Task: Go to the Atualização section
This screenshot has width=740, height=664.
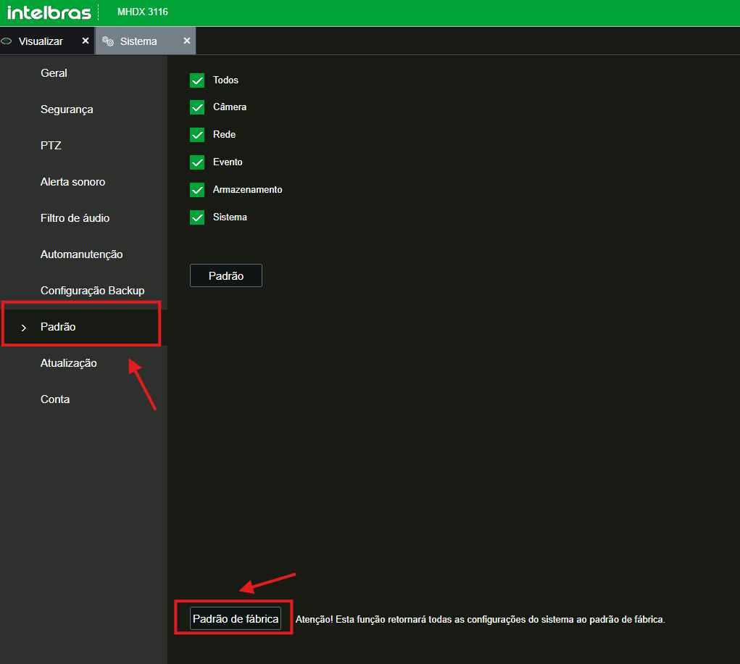Action: (x=68, y=363)
